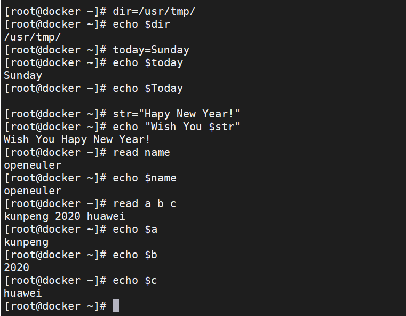Click the "echo $a" command
Image resolution: width=406 pixels, height=316 pixels.
click(x=135, y=229)
